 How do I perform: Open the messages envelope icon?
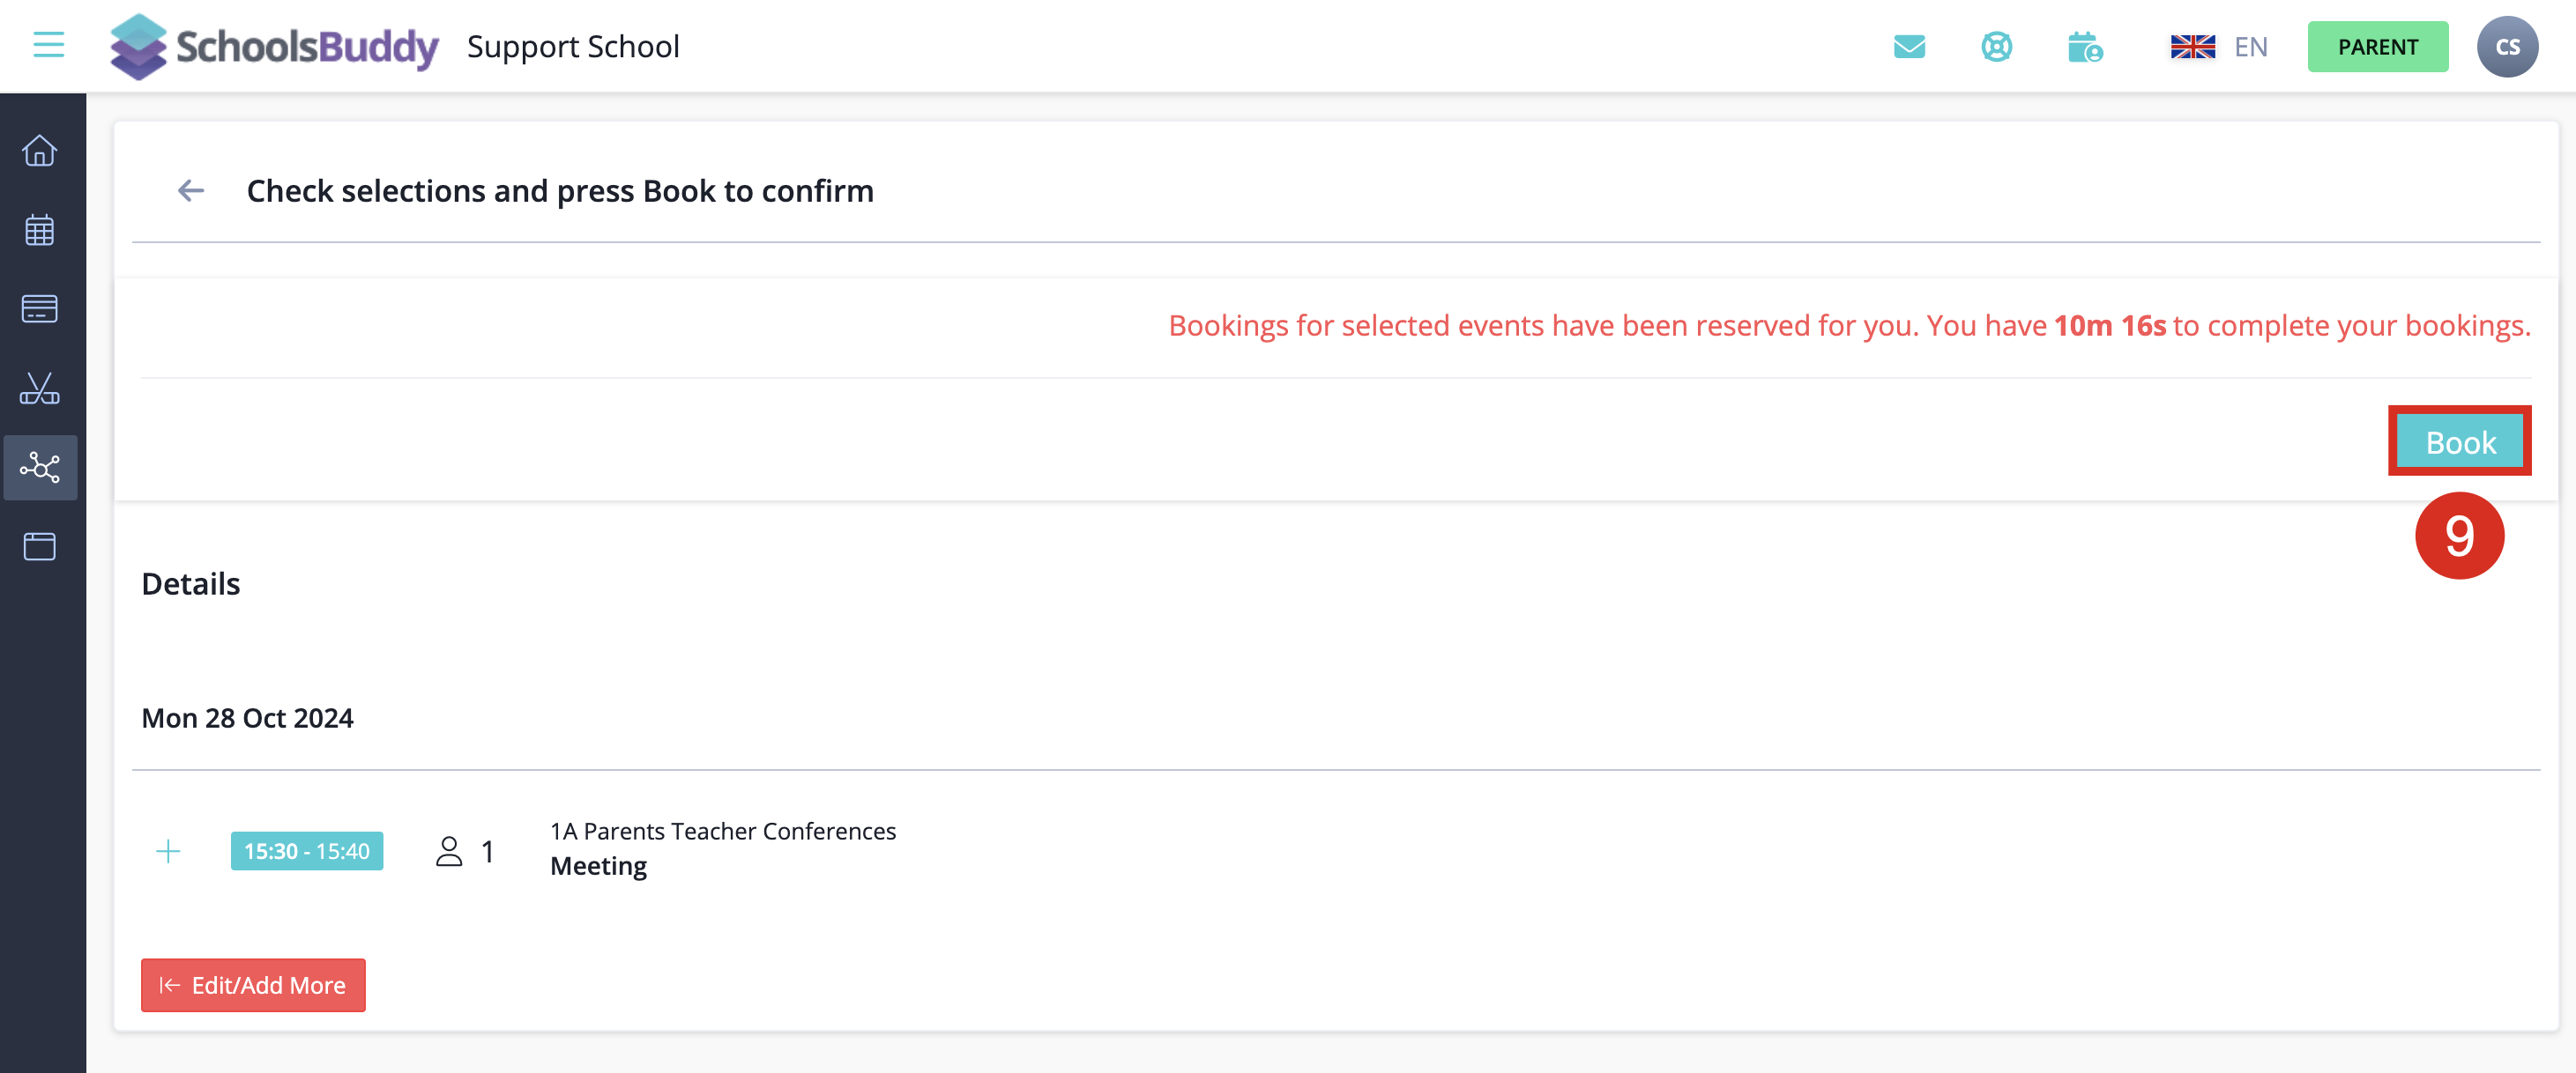(1909, 47)
